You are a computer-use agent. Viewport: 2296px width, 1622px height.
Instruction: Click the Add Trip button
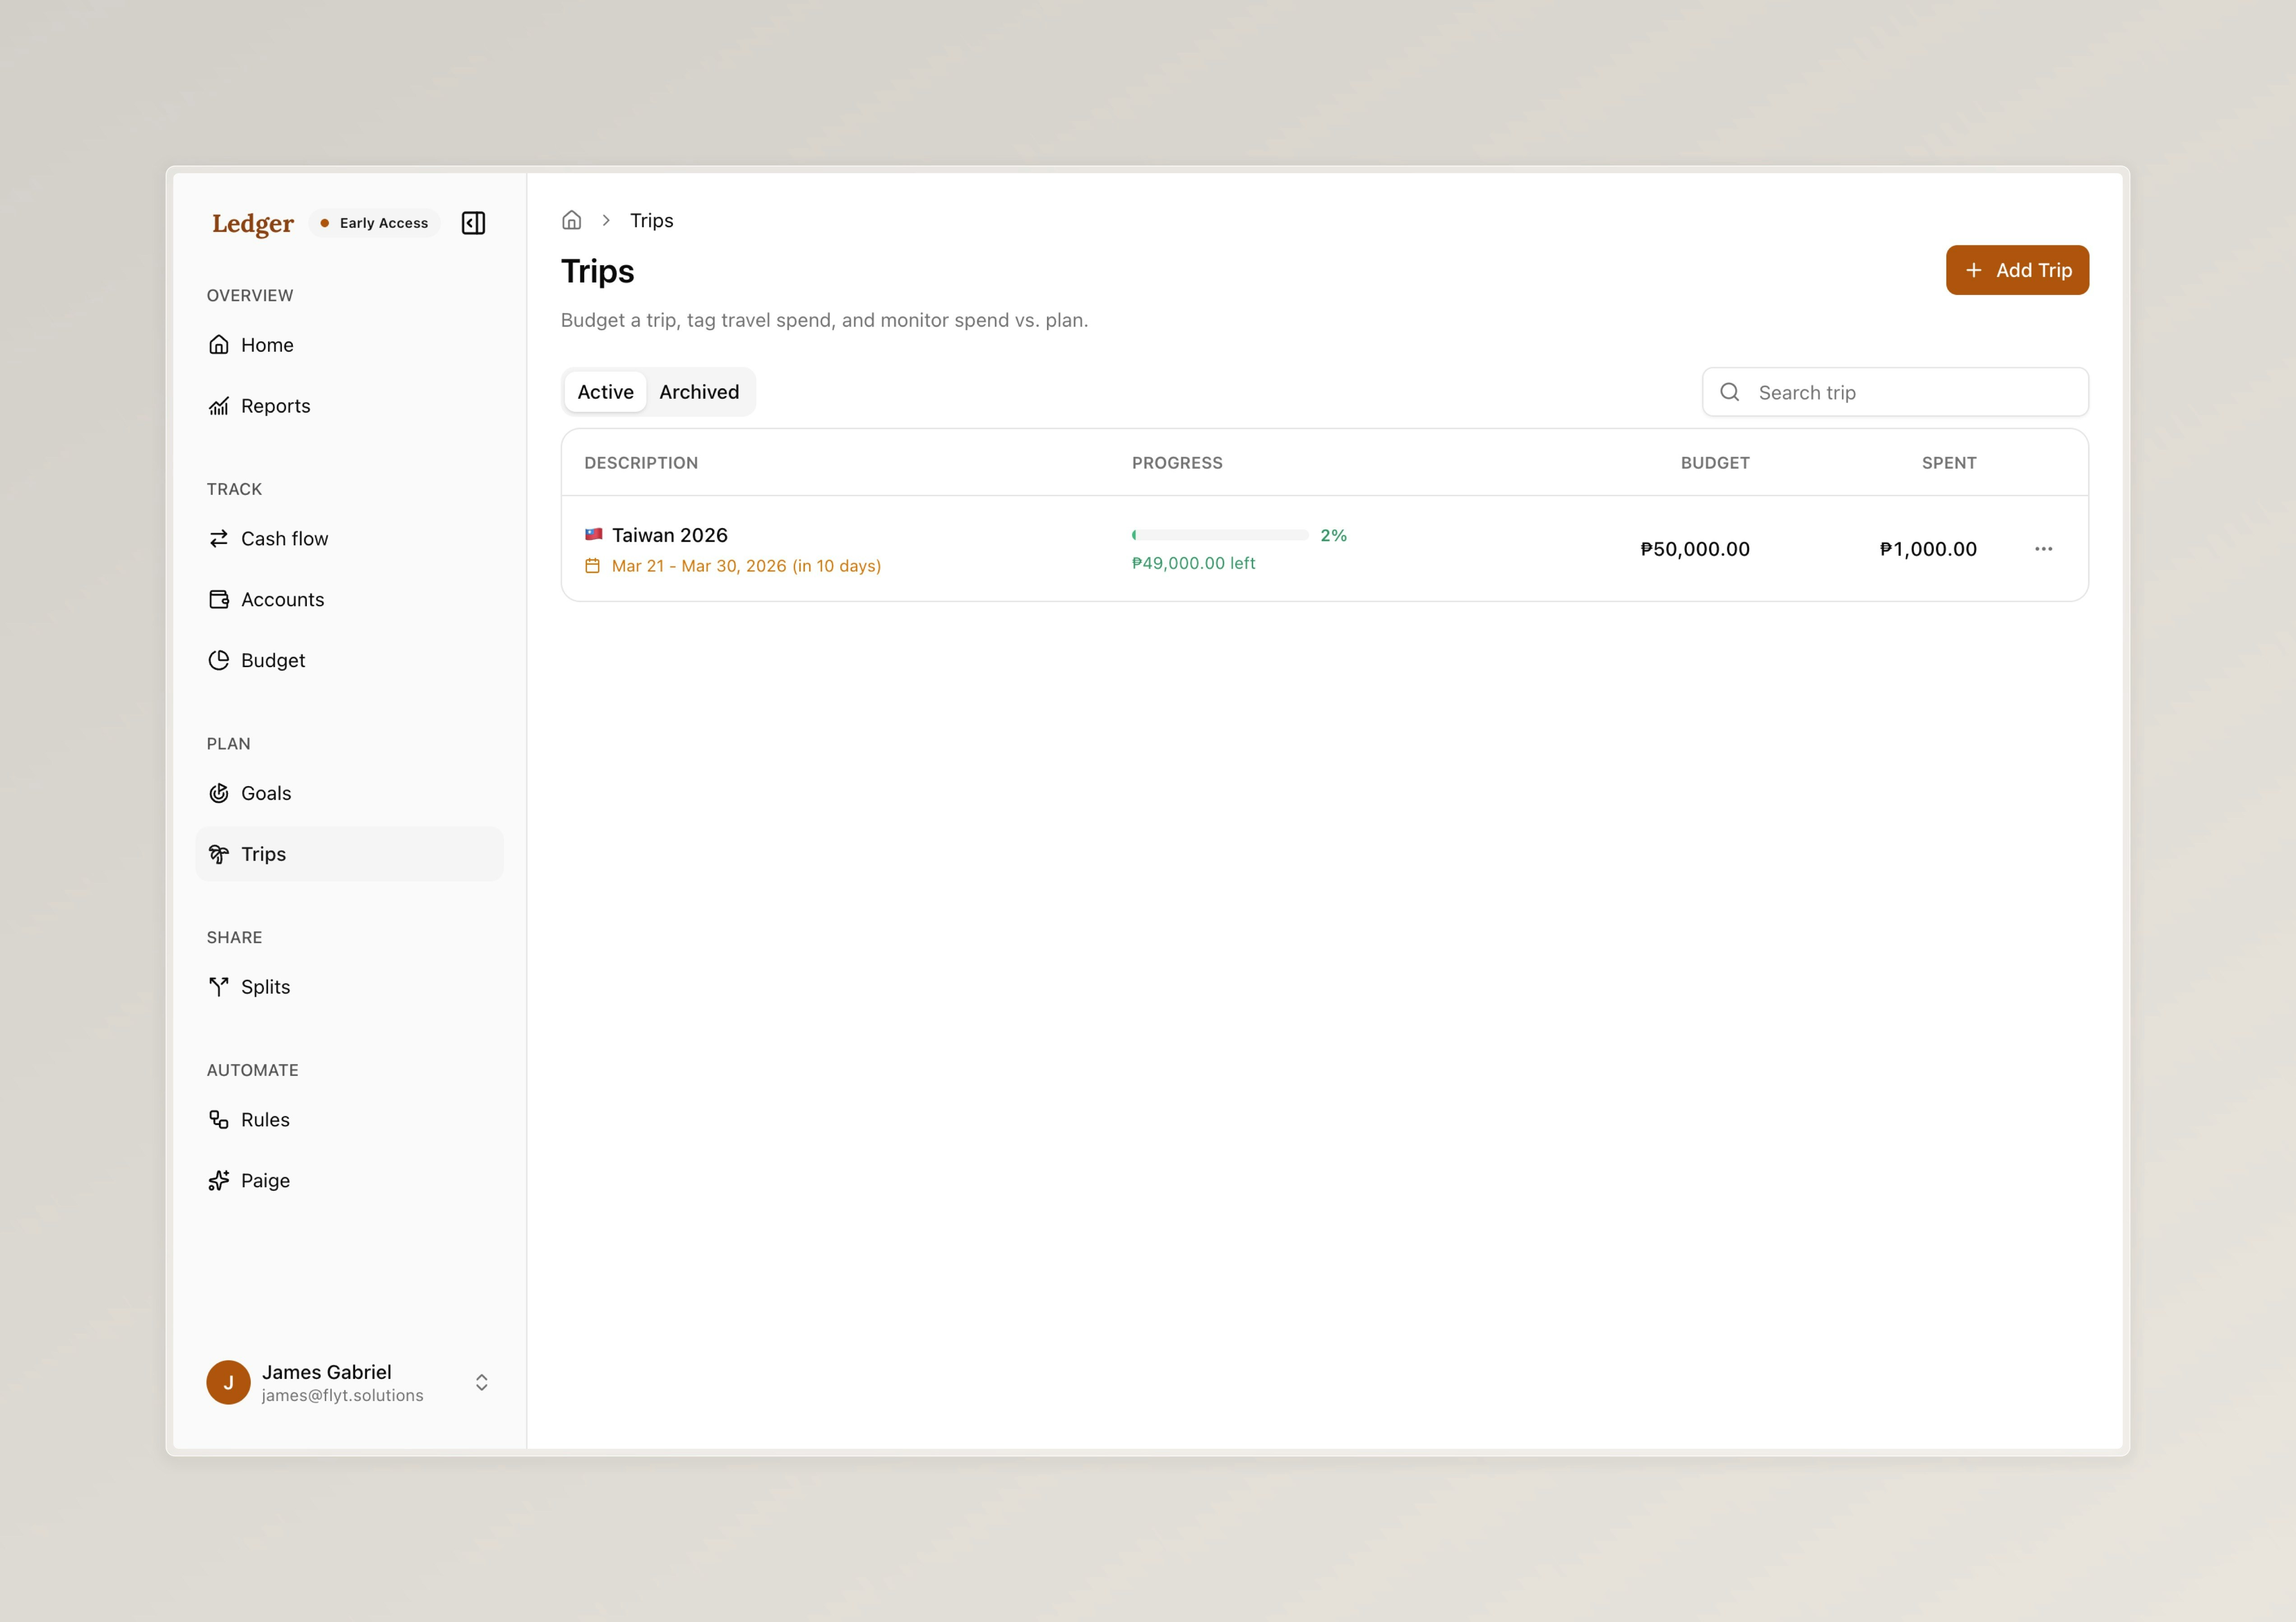coord(2017,270)
